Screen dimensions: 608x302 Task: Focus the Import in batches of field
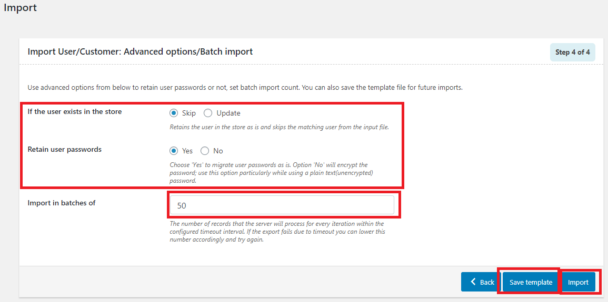[282, 205]
